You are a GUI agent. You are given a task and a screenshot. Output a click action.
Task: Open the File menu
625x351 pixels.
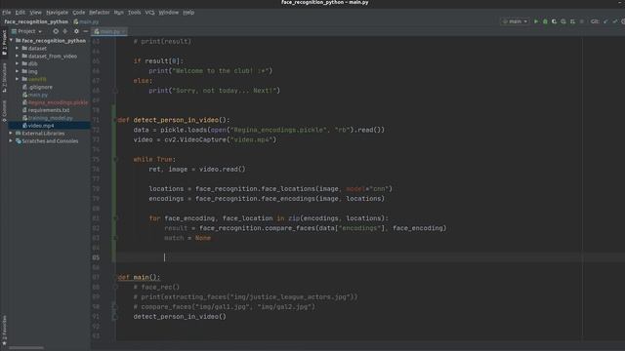pyautogui.click(x=7, y=13)
